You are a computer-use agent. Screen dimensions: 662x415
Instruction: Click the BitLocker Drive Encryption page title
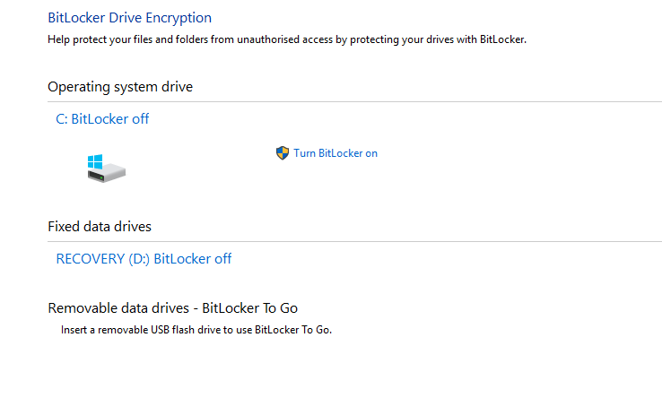point(129,17)
